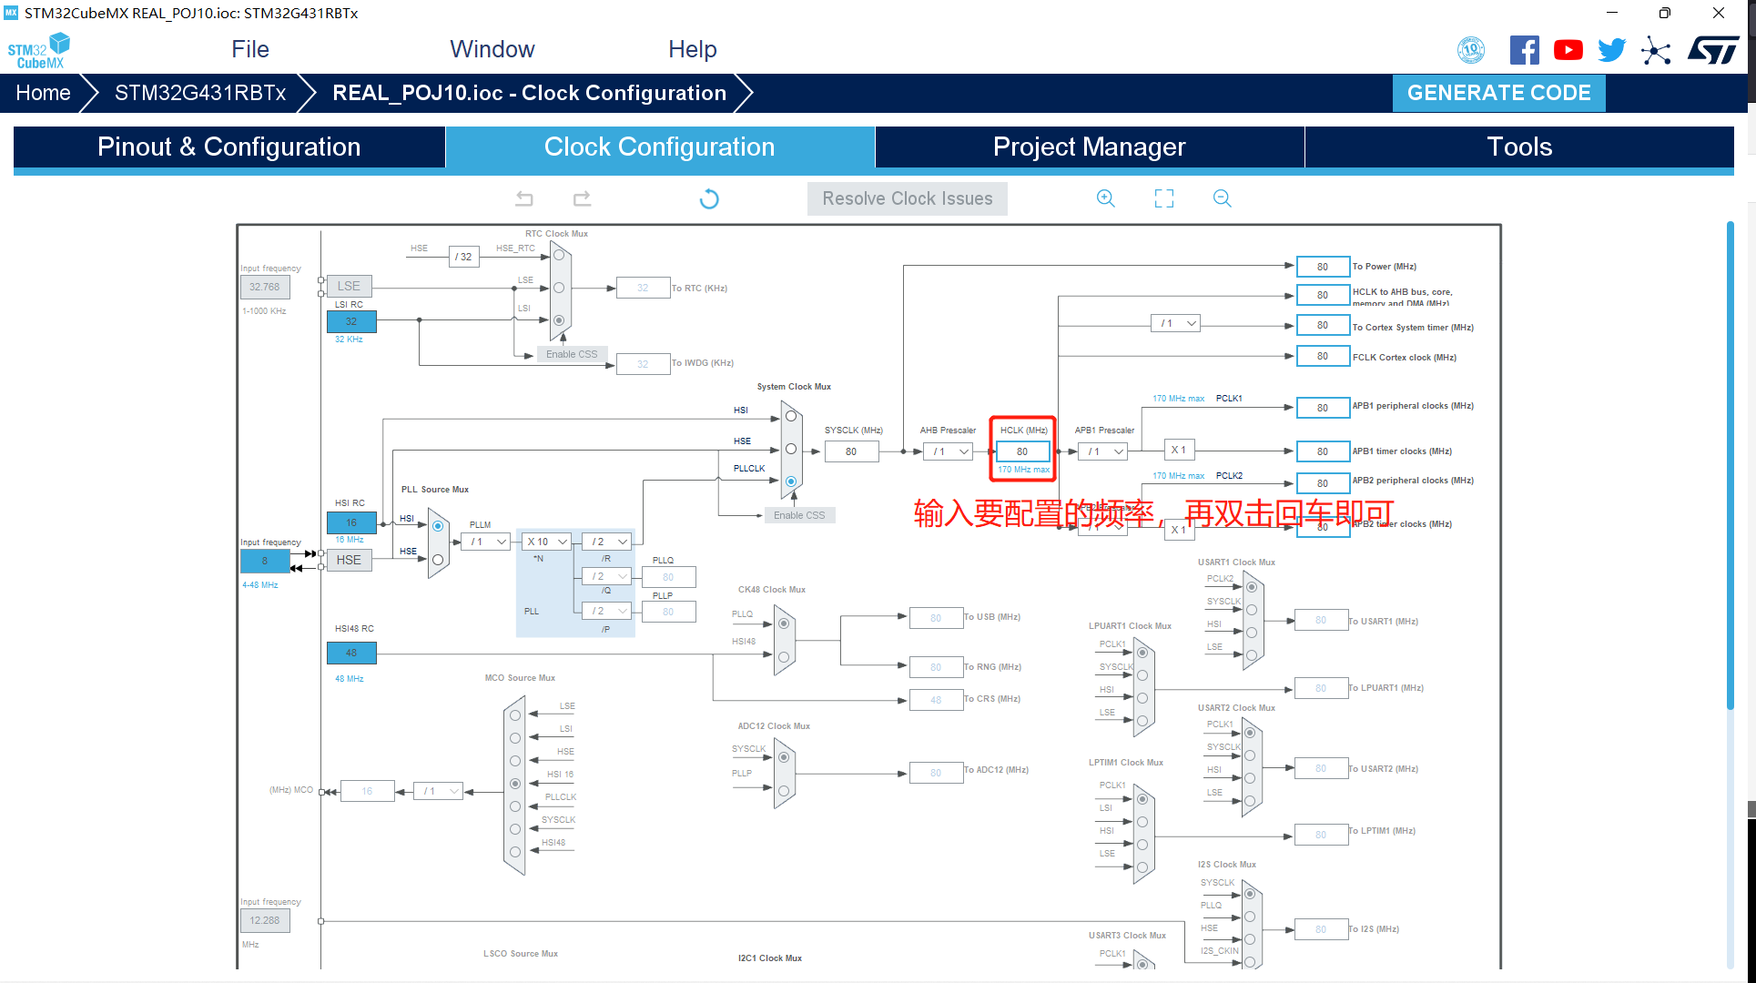This screenshot has height=983, width=1756.
Task: Click Resolve Clock Issues button
Action: [908, 198]
